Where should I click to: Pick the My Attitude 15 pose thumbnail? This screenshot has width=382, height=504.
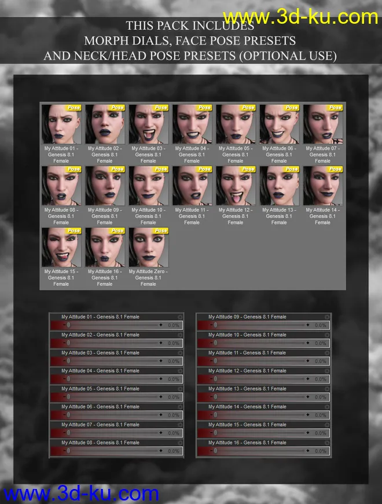click(61, 248)
